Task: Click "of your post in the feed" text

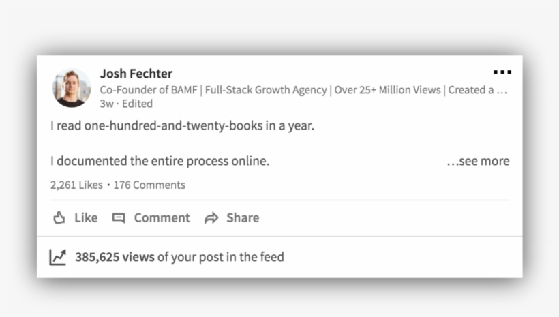Action: coord(220,257)
